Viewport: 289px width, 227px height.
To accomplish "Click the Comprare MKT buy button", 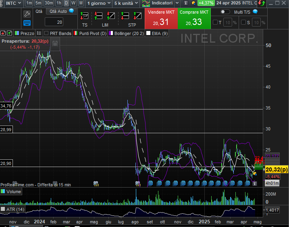I will (x=194, y=19).
